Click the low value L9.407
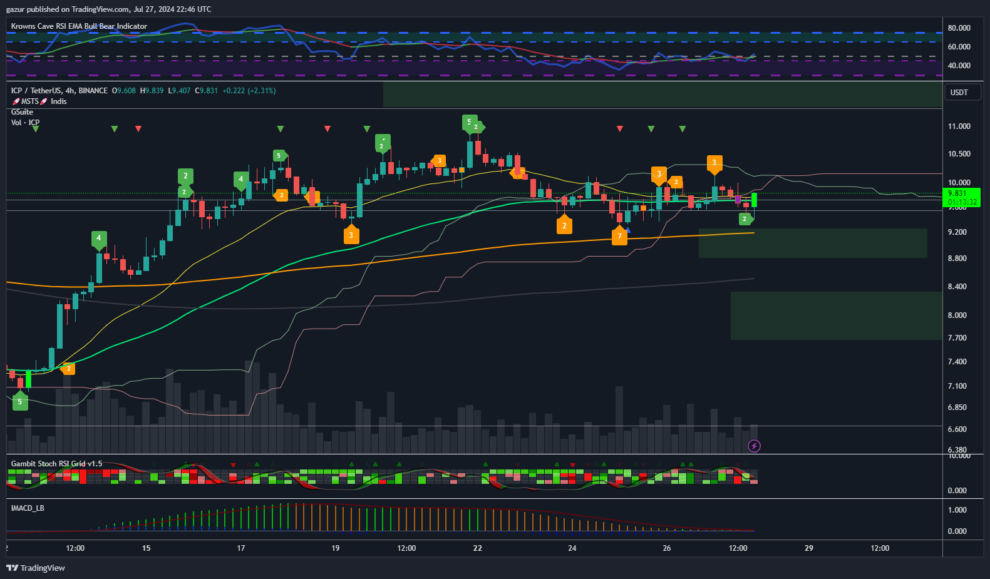The height and width of the screenshot is (579, 990). (179, 91)
